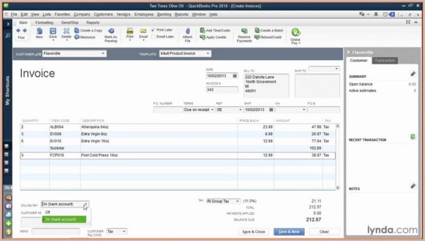
Task: Click the P.O. Number field
Action: [x=168, y=110]
